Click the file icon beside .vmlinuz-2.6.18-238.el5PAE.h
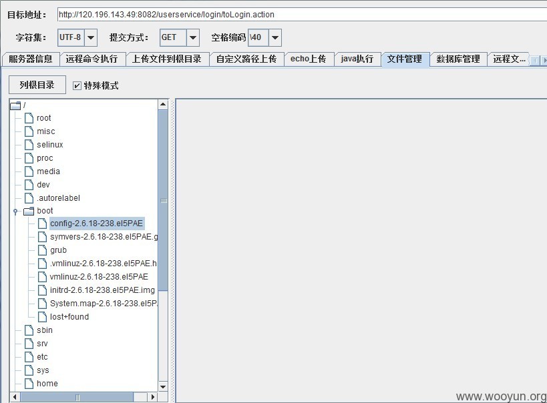This screenshot has height=403, width=547. 42,263
